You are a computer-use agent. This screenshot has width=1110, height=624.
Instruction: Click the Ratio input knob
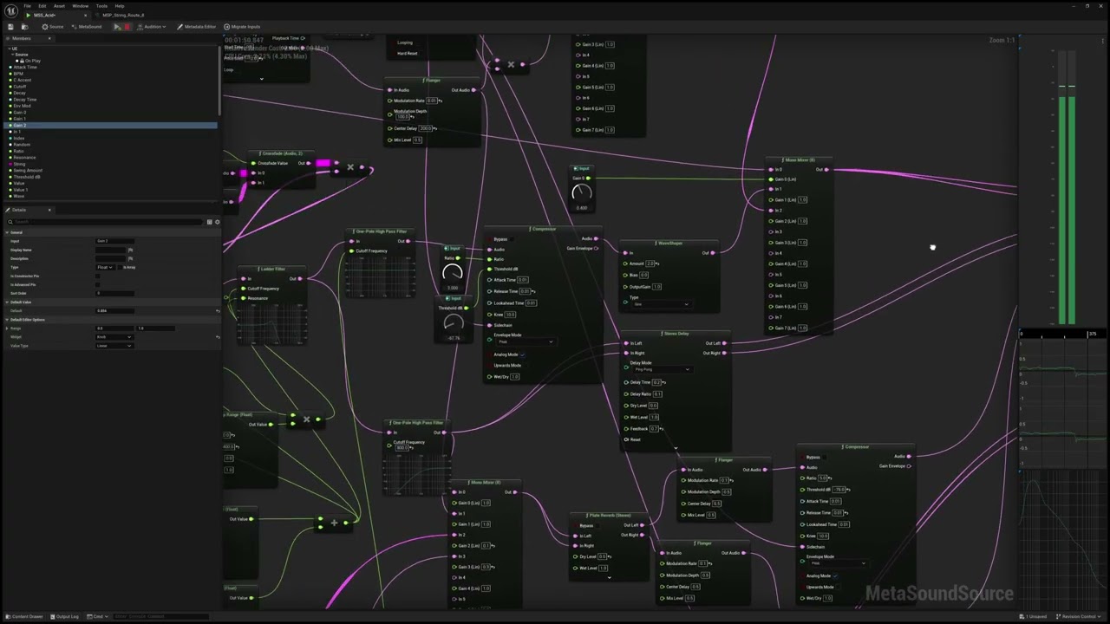tap(452, 272)
